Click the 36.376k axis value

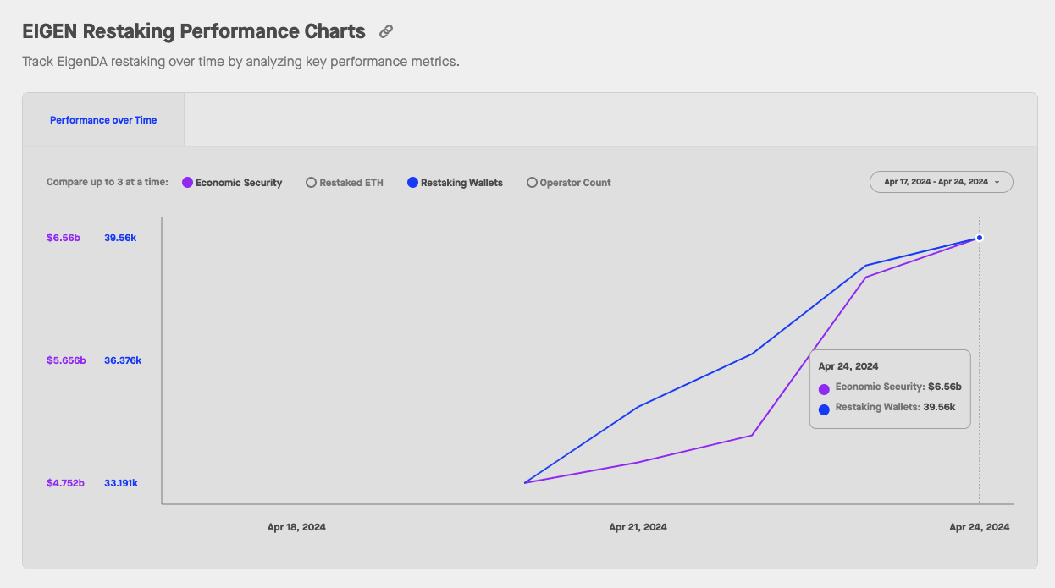(x=123, y=360)
